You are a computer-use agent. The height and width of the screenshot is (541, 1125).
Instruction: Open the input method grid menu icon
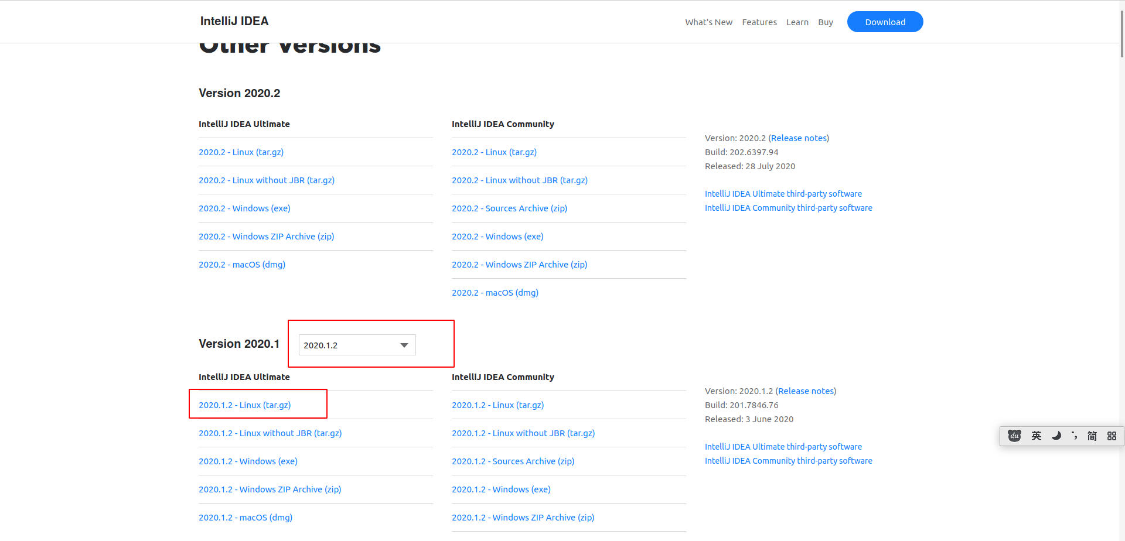pos(1112,436)
